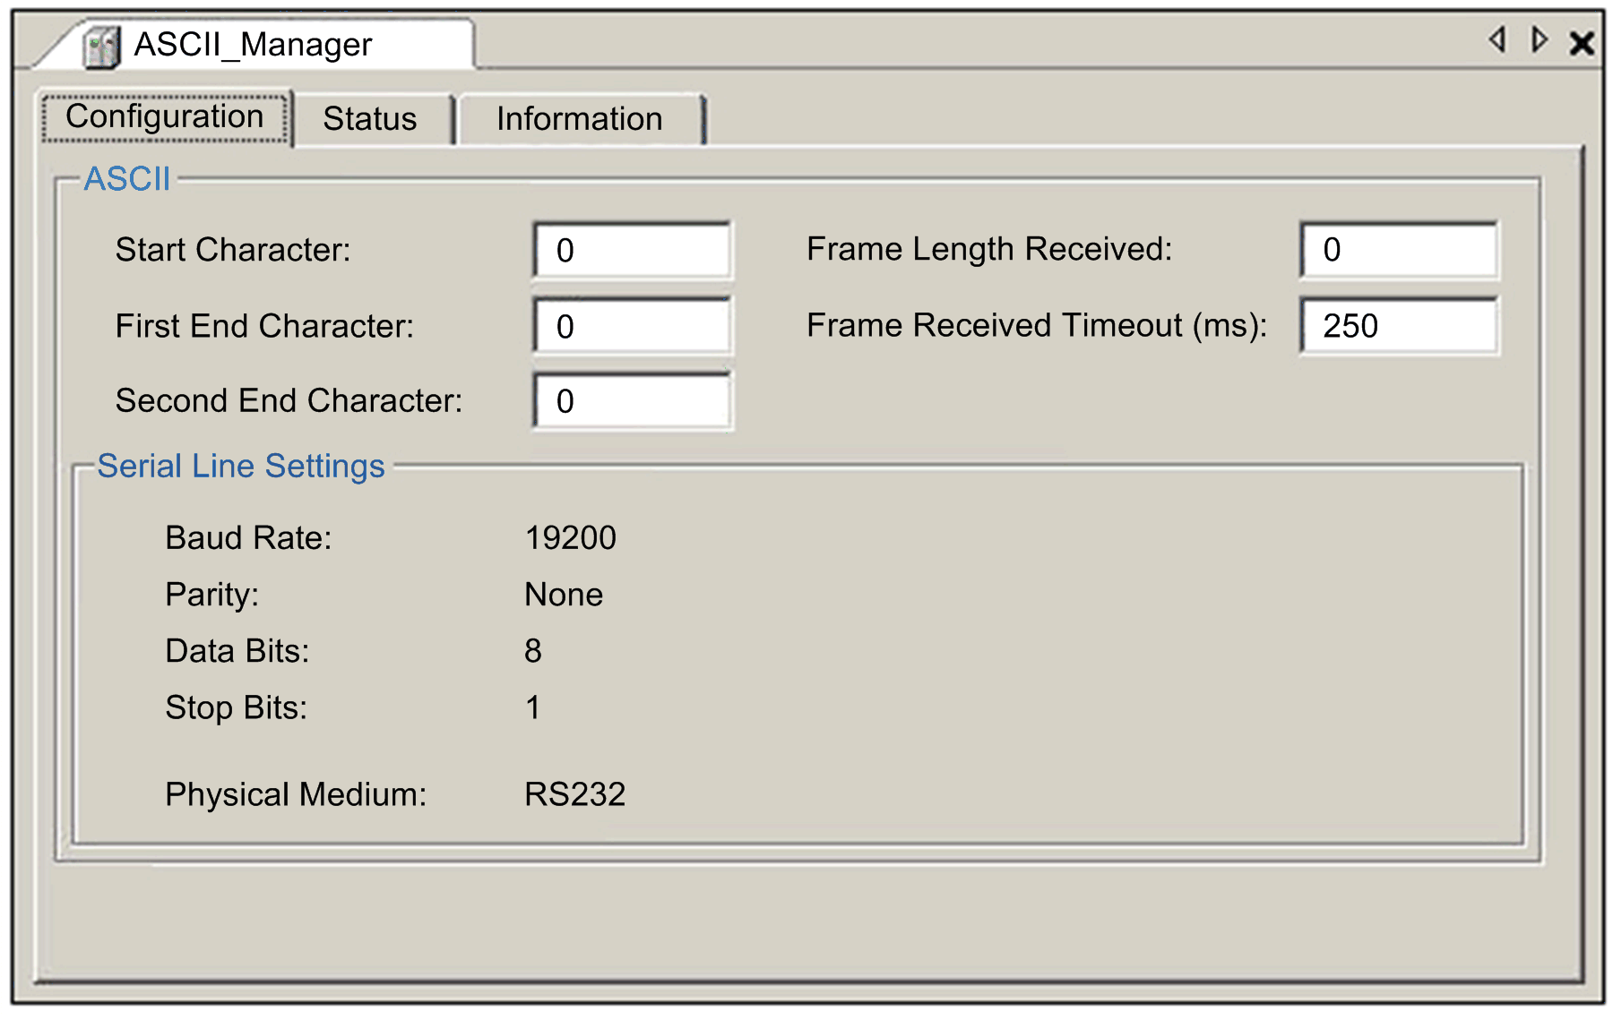
Task: Click the Data Bits value 8
Action: tap(533, 651)
